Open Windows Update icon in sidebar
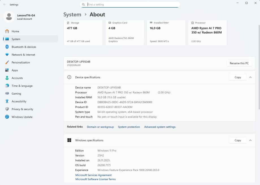This screenshot has height=185, width=260. [7, 117]
